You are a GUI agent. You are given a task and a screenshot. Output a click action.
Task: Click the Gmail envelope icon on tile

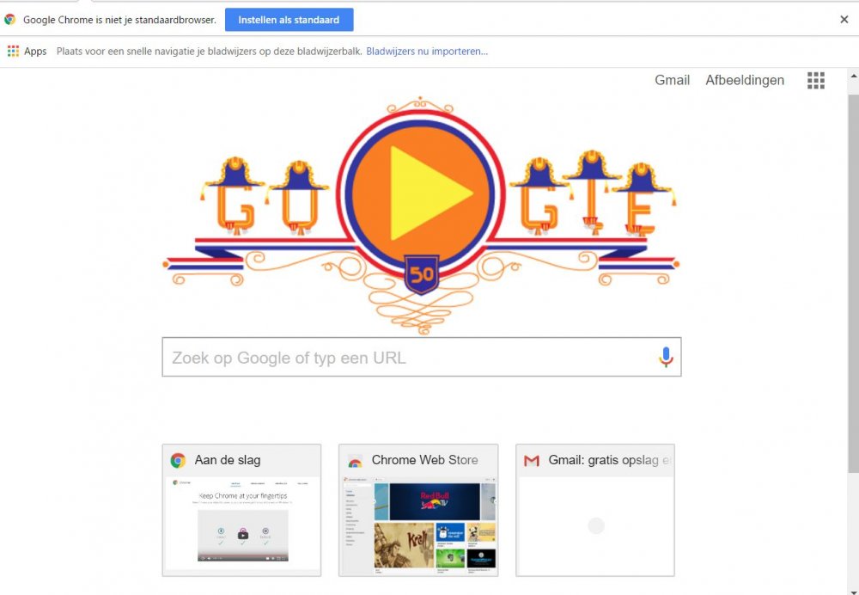pyautogui.click(x=532, y=461)
